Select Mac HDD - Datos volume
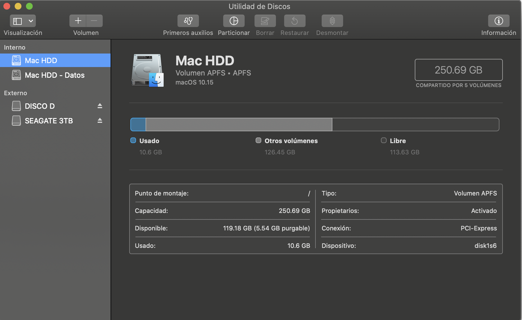 [x=54, y=75]
